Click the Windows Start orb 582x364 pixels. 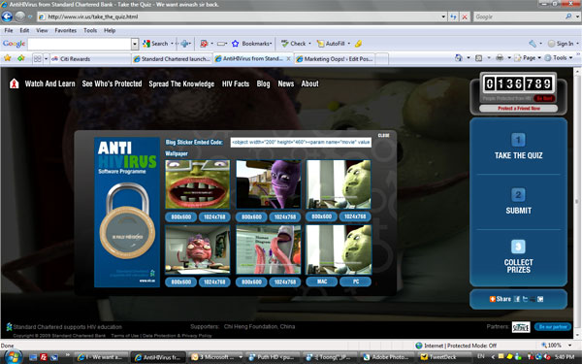tap(13, 356)
